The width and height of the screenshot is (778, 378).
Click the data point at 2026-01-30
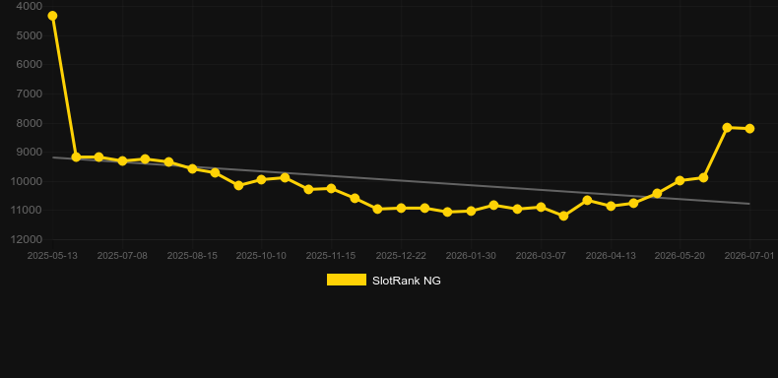tap(471, 211)
